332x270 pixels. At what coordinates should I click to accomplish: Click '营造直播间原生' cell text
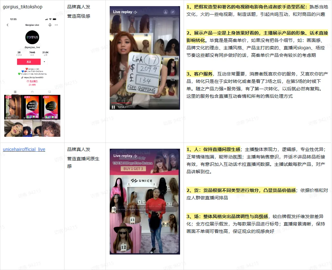pyautogui.click(x=83, y=159)
